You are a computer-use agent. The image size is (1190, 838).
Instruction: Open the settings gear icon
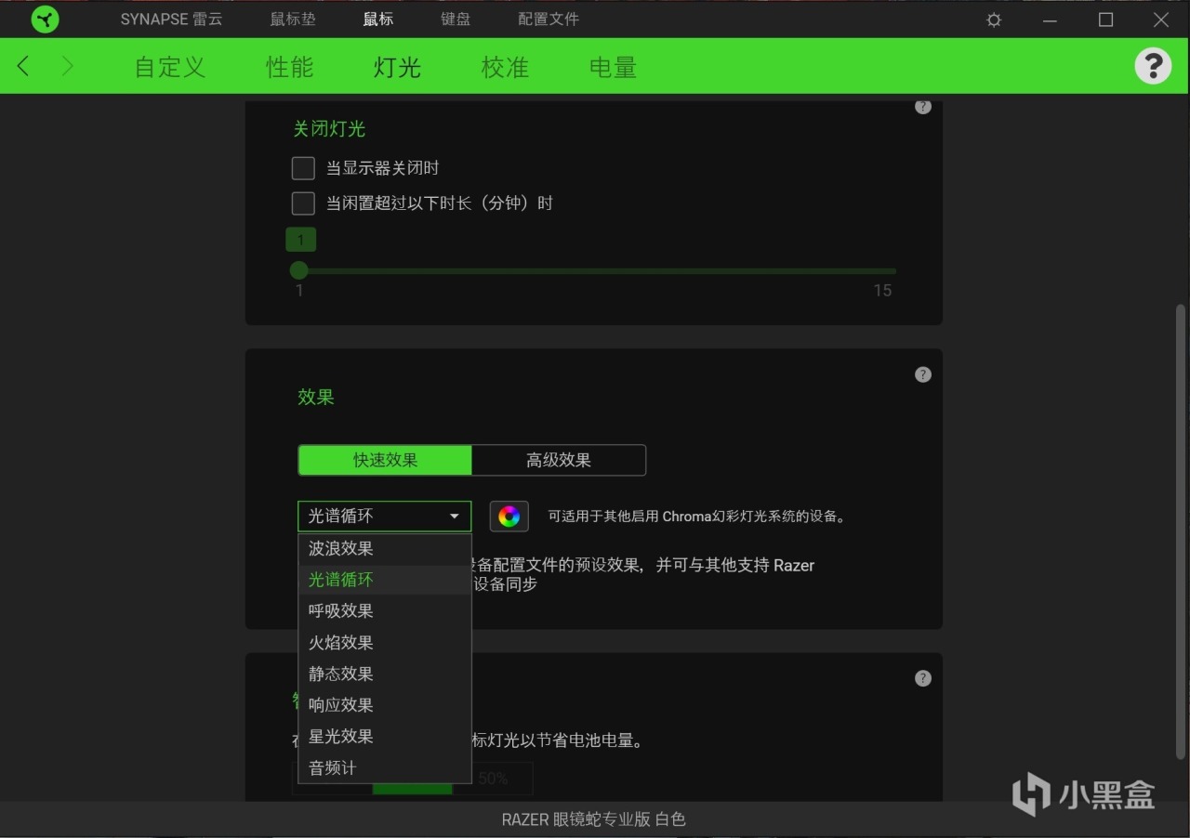(994, 20)
